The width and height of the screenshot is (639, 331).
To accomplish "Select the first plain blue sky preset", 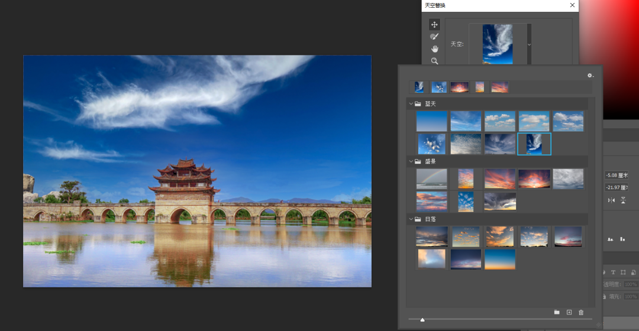I will pos(431,121).
